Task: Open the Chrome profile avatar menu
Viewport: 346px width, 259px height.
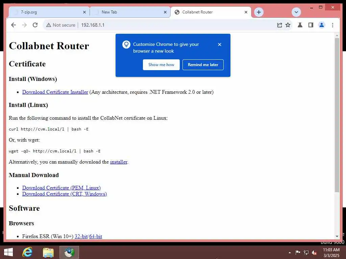Action: [322, 25]
